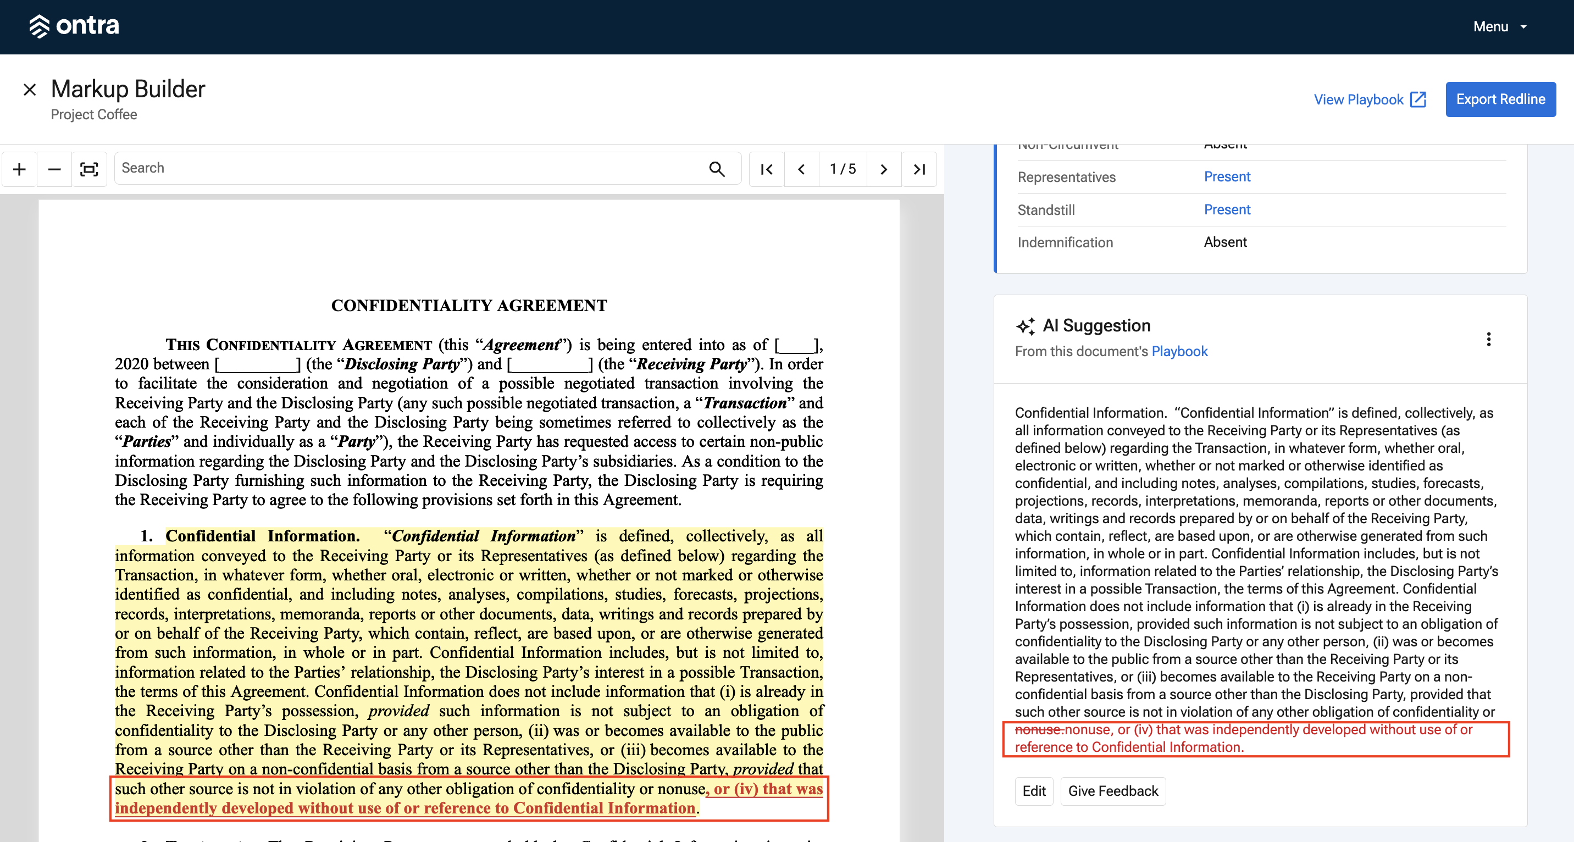Go to next page arrow
1574x842 pixels.
click(884, 169)
